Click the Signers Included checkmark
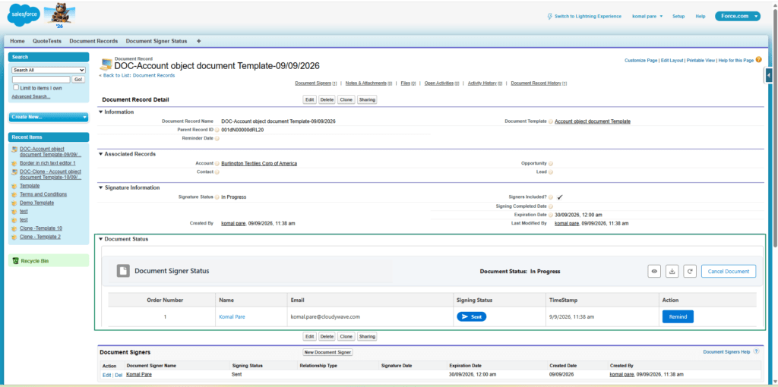Viewport: 778px width, 387px height. pyautogui.click(x=560, y=197)
